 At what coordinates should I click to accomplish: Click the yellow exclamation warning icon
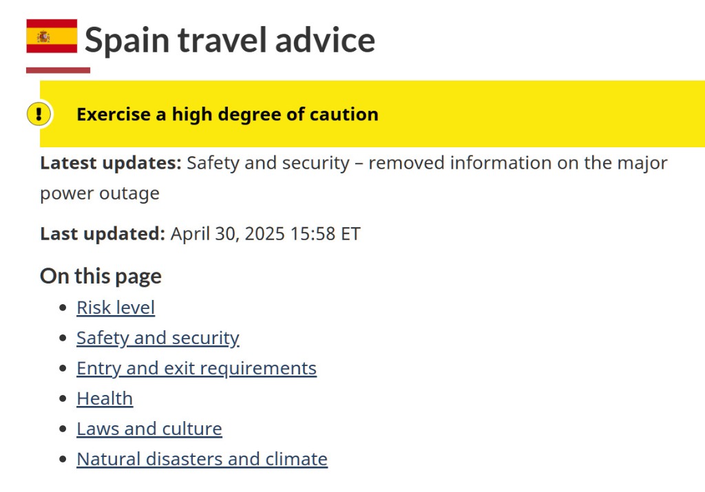pos(39,114)
